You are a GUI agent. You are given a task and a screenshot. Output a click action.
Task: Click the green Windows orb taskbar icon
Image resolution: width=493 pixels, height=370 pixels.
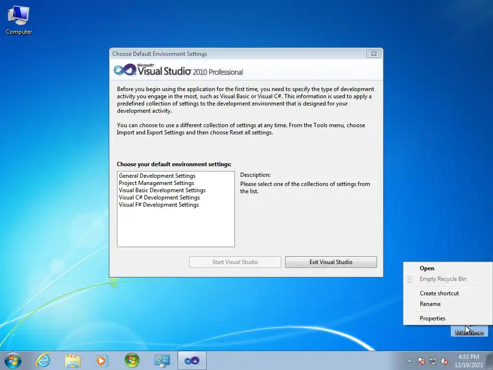[132, 360]
